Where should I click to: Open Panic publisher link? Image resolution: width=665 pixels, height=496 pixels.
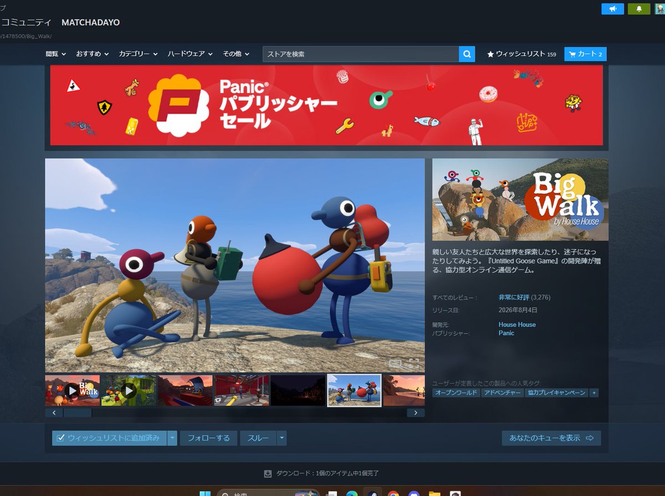point(507,333)
